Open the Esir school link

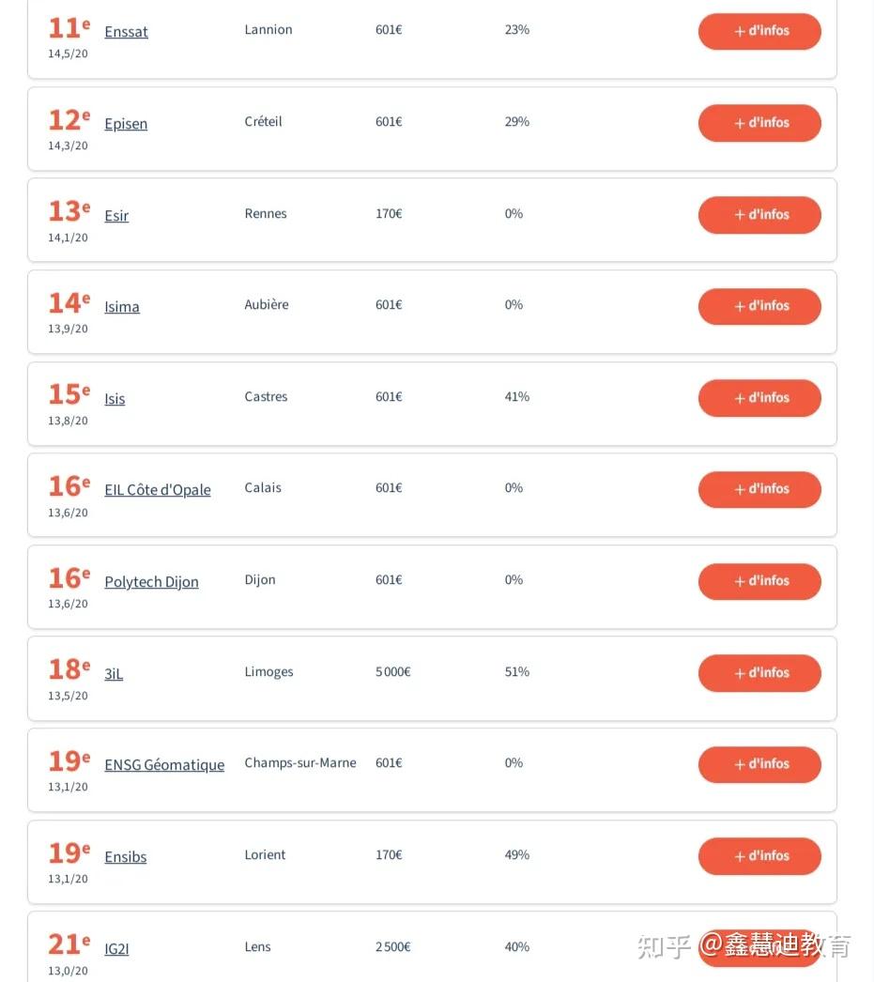116,216
